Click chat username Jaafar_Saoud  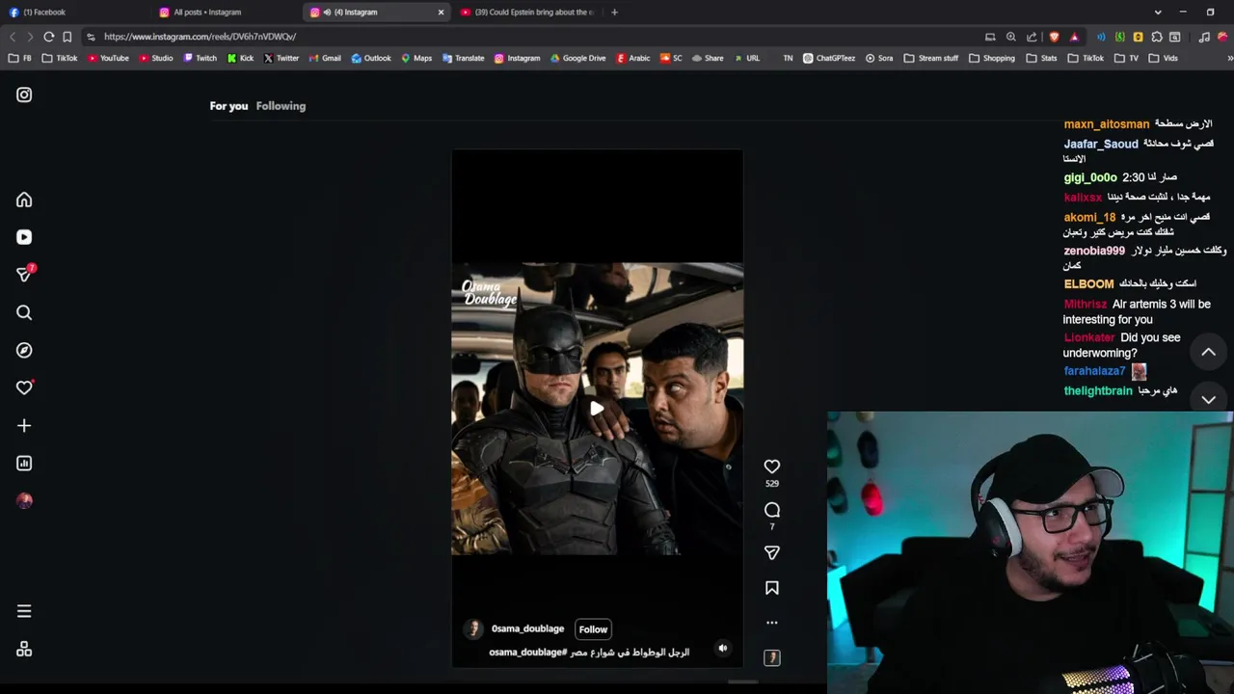click(1101, 144)
